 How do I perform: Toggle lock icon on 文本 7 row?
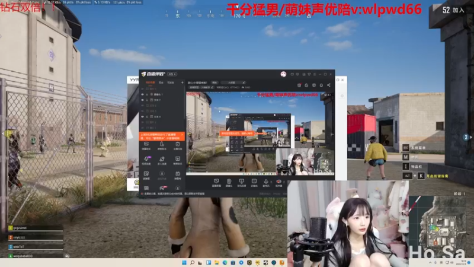point(147,100)
